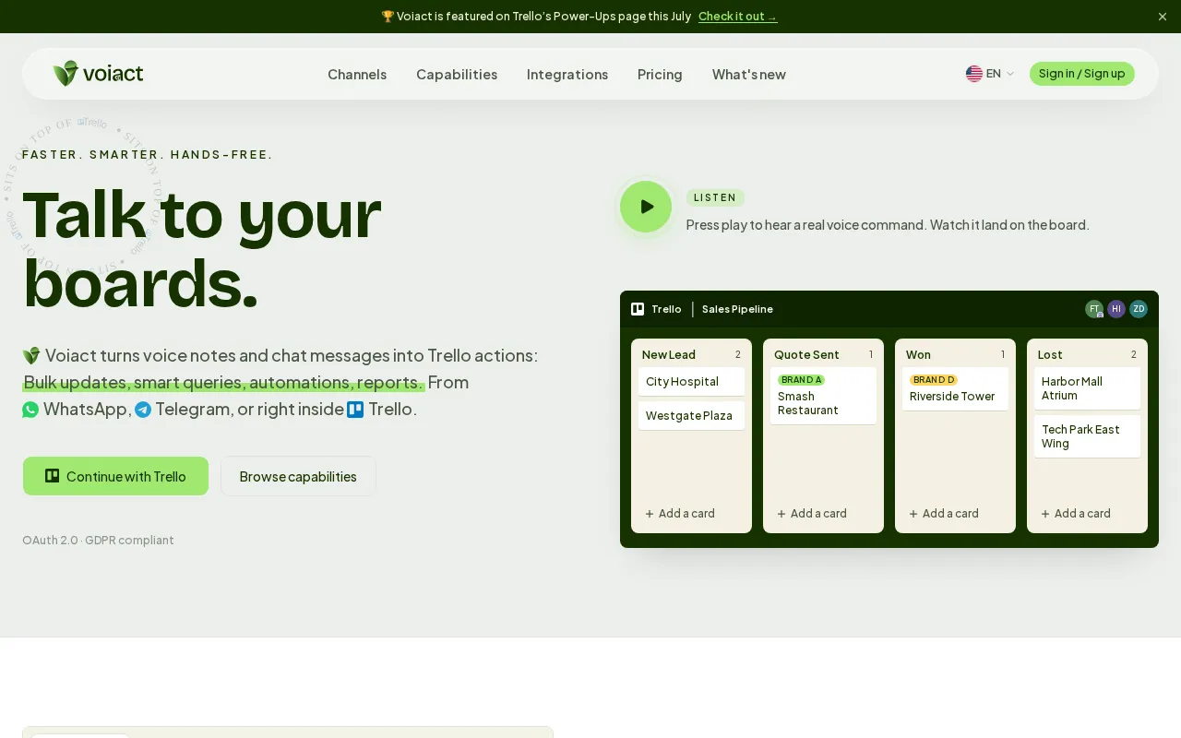Click the Won list title

918,355
